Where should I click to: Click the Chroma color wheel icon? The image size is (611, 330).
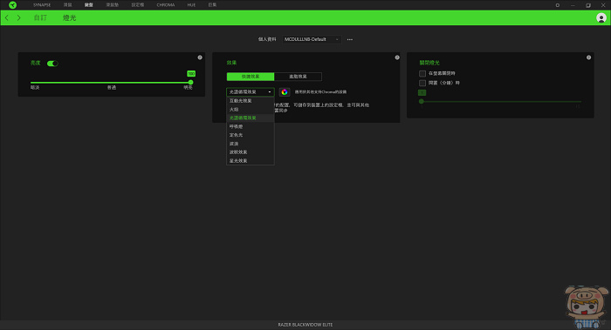[285, 92]
